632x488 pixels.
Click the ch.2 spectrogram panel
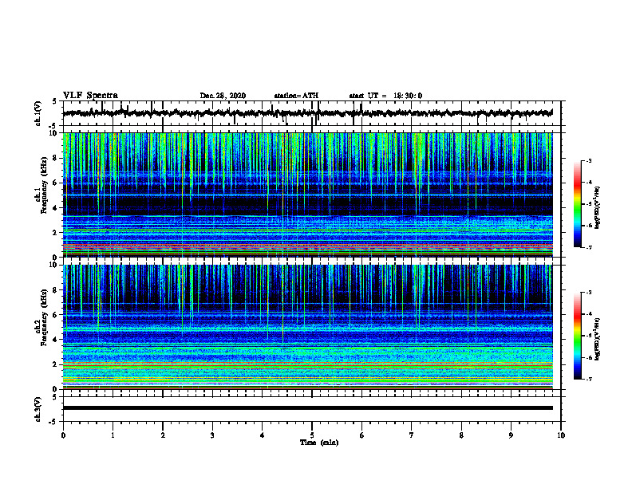click(x=307, y=327)
